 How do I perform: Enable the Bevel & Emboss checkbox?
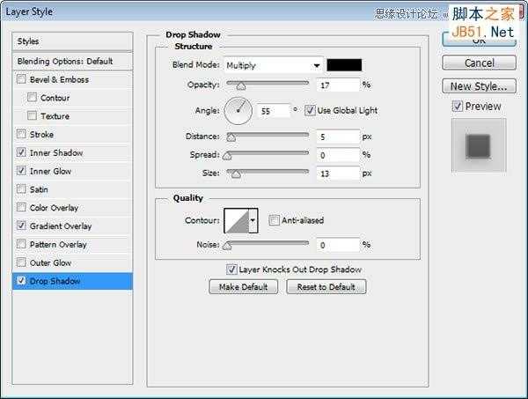(21, 79)
